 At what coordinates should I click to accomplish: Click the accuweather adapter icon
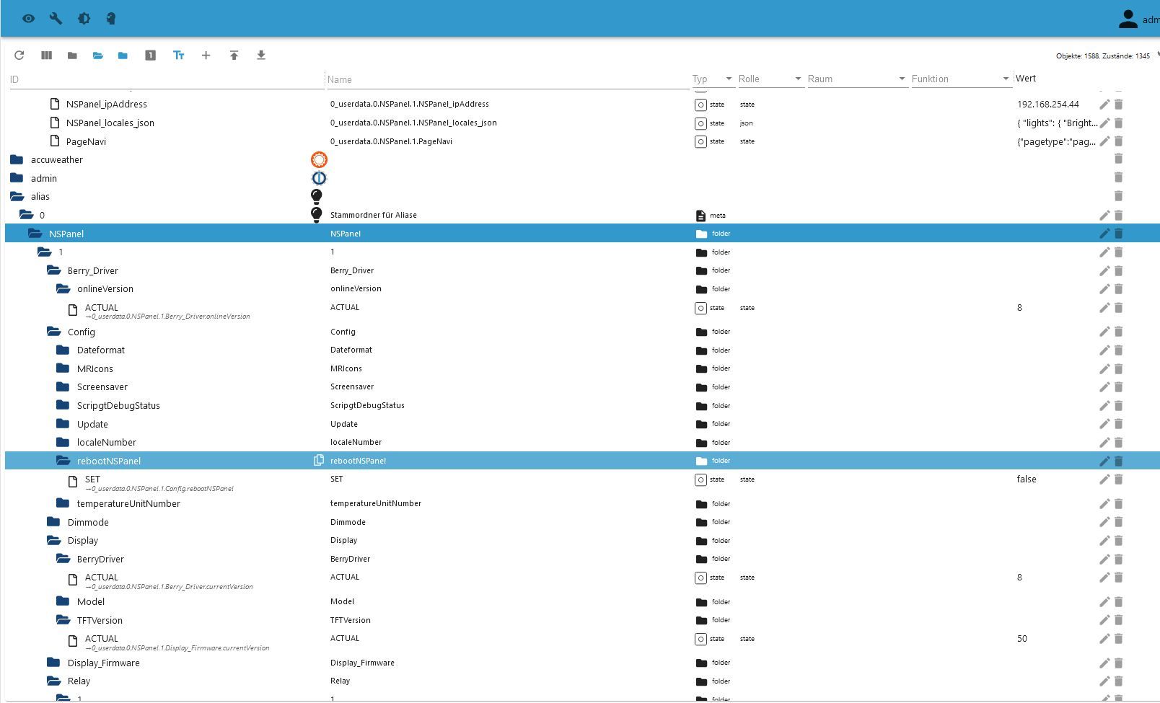(x=319, y=159)
